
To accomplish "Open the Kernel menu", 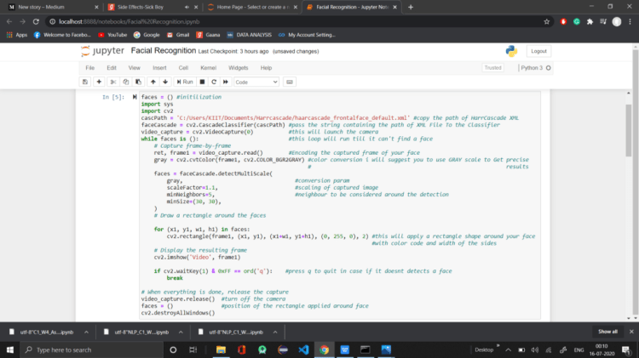I will 208,67.
